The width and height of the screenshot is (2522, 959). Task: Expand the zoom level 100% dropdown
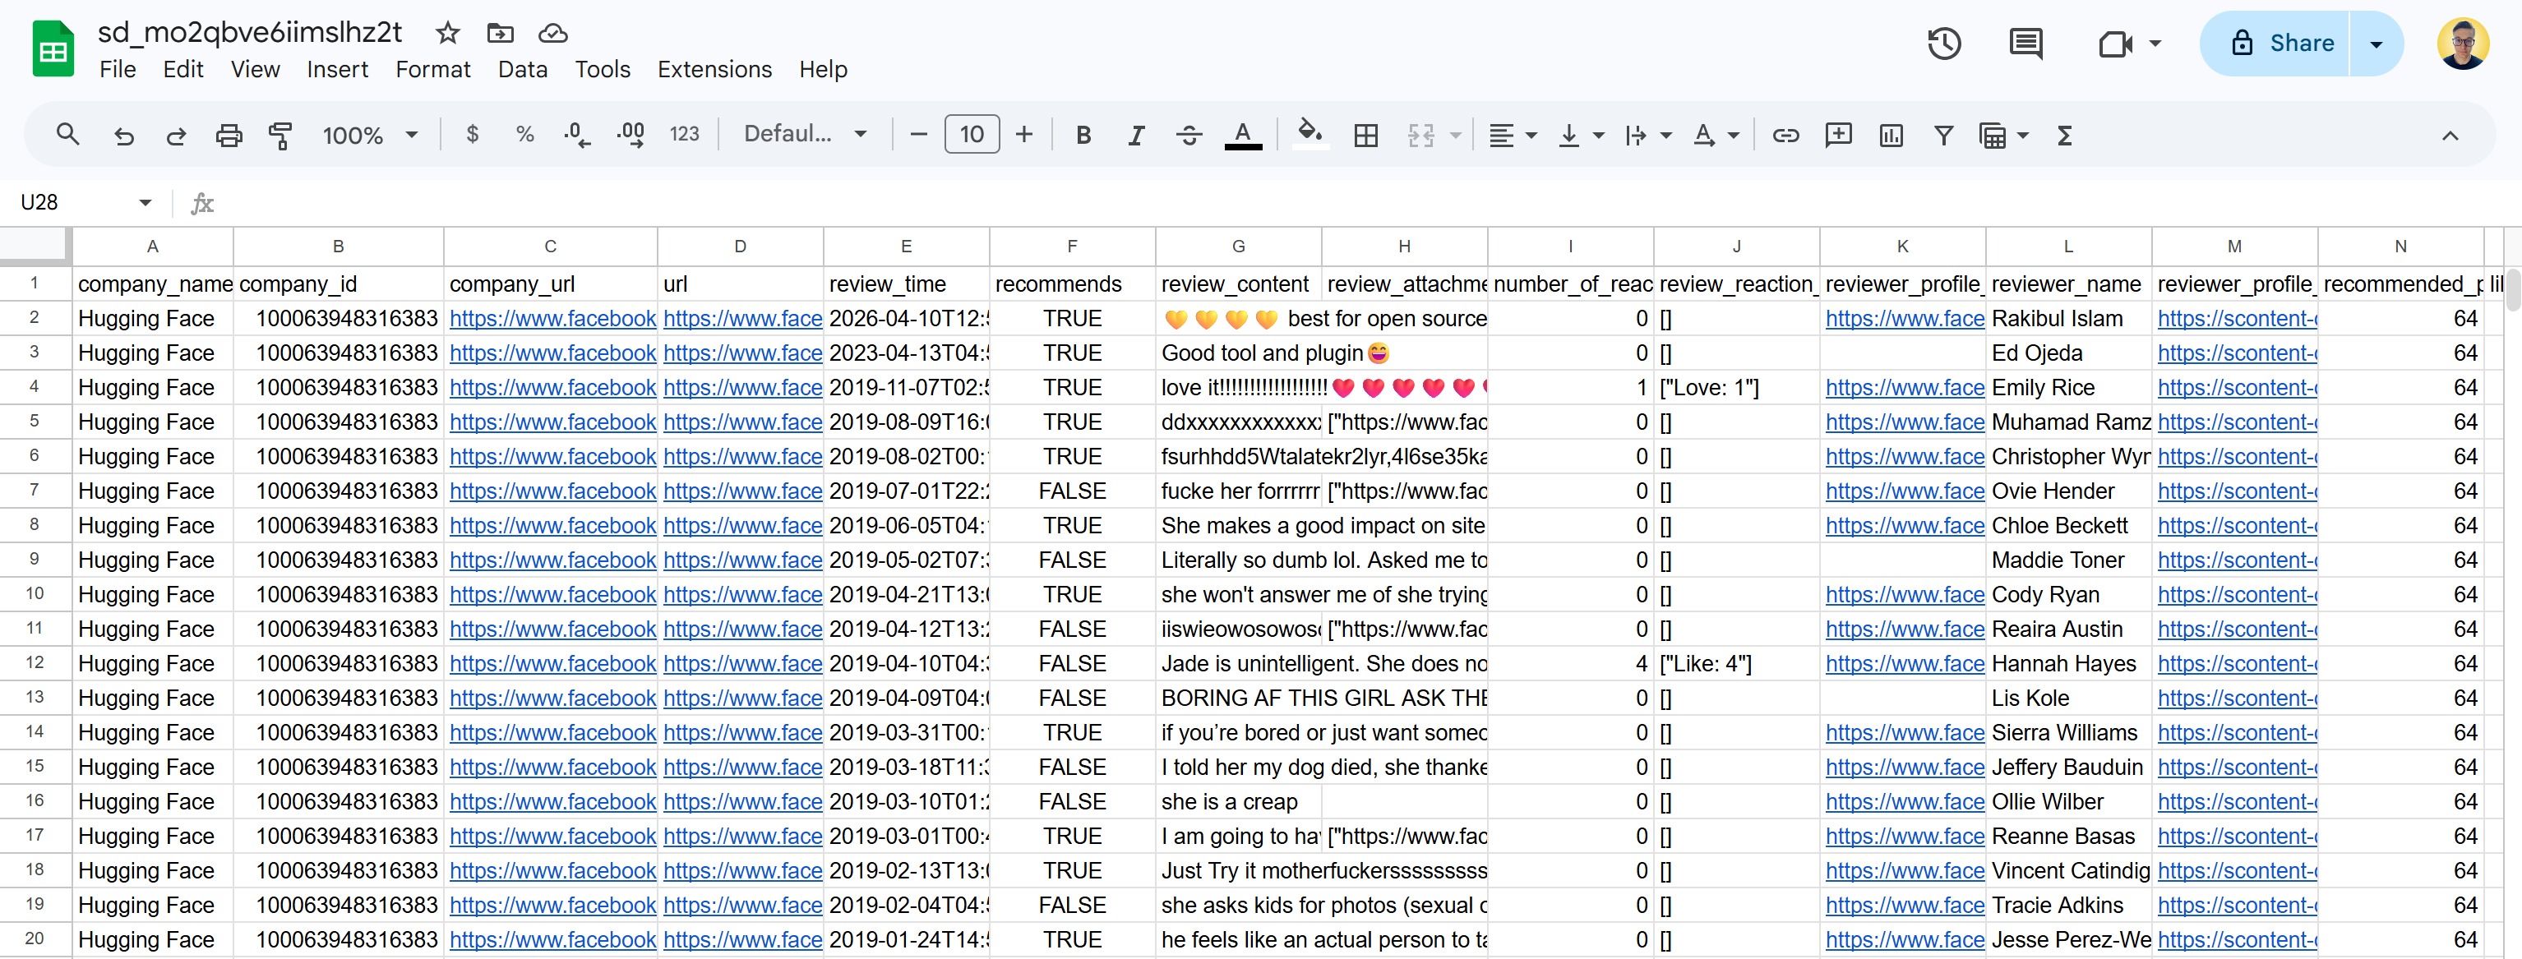click(x=370, y=135)
